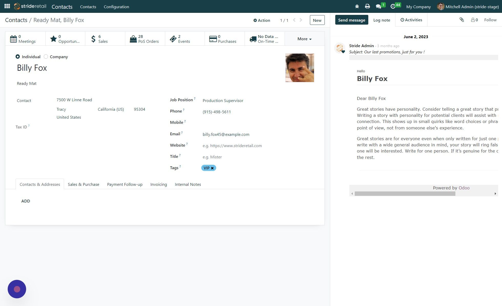Open the 2 Events smart button
502x306 pixels.
pyautogui.click(x=185, y=39)
